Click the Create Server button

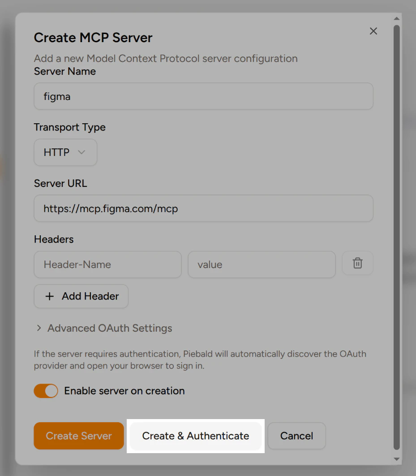click(79, 436)
